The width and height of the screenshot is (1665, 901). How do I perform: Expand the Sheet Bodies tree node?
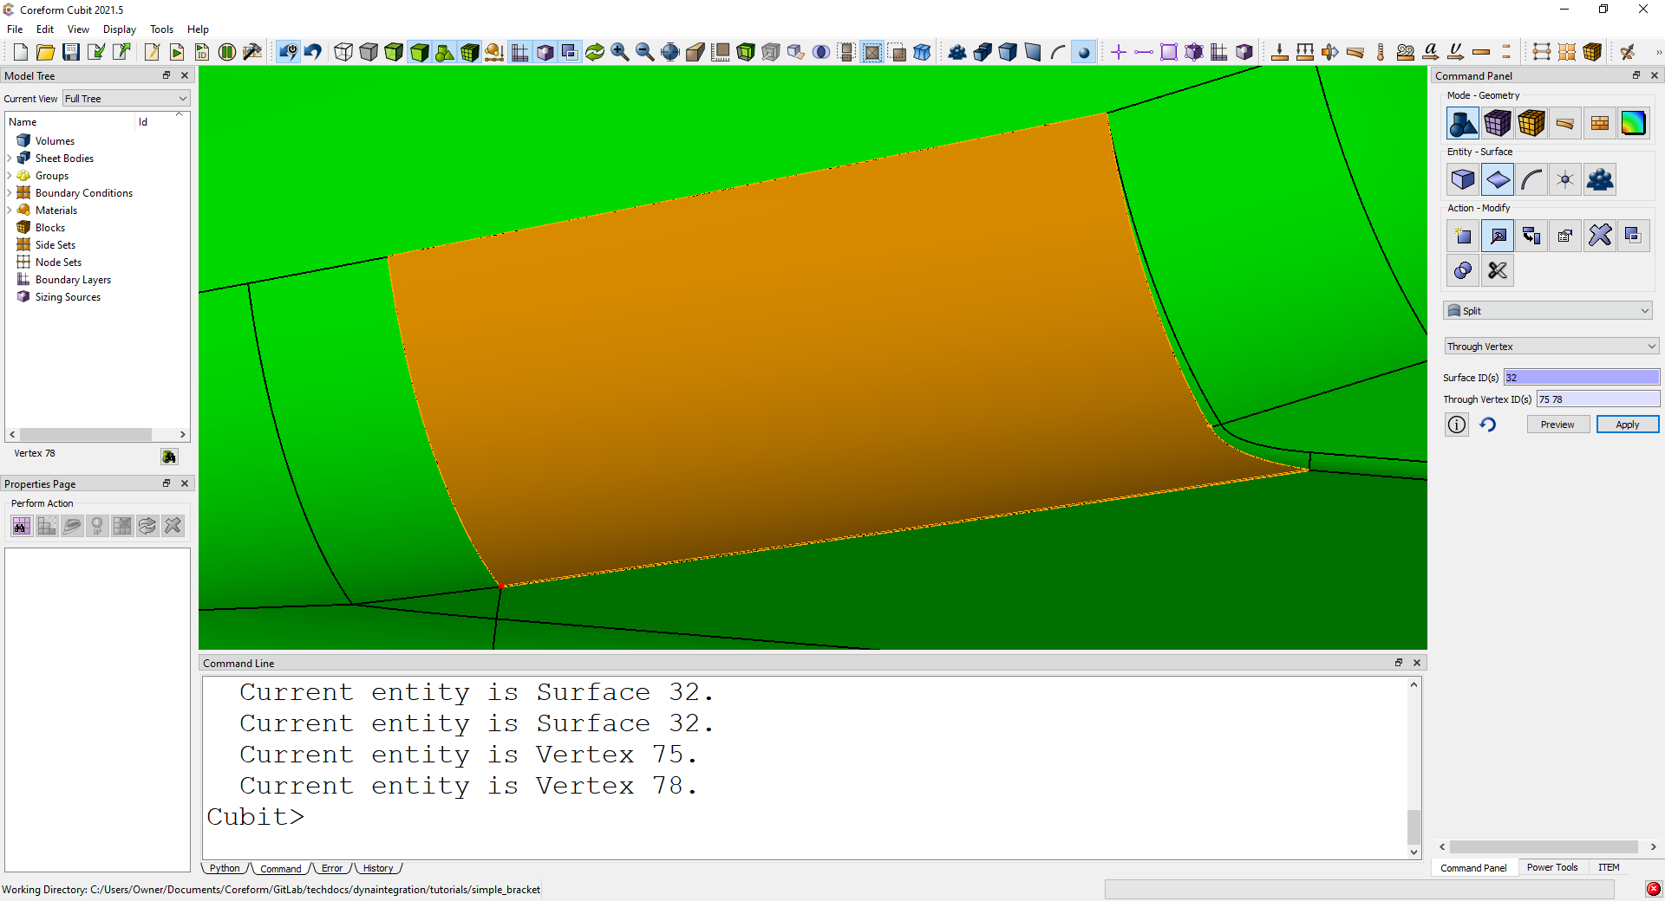point(10,159)
